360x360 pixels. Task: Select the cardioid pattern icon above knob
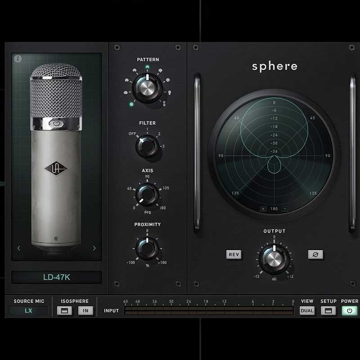coord(148,67)
